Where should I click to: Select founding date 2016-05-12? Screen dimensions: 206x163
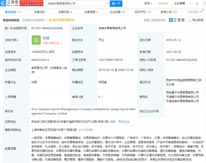174,40
